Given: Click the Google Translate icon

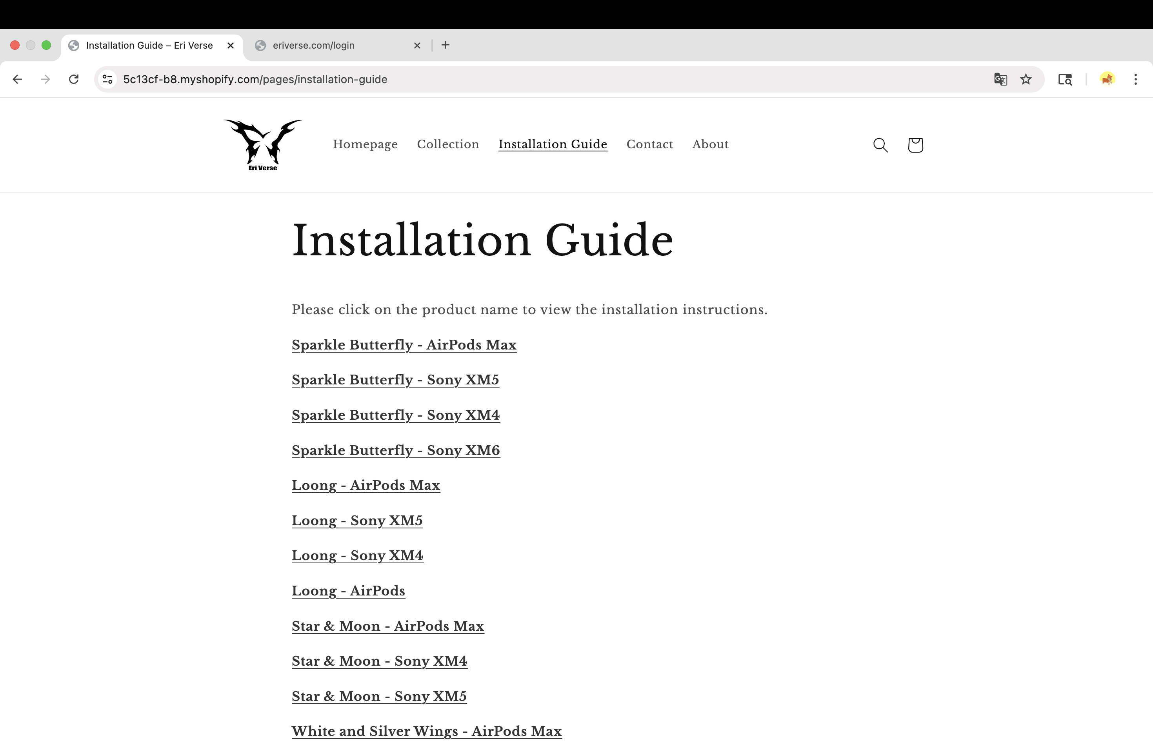Looking at the screenshot, I should 1000,79.
